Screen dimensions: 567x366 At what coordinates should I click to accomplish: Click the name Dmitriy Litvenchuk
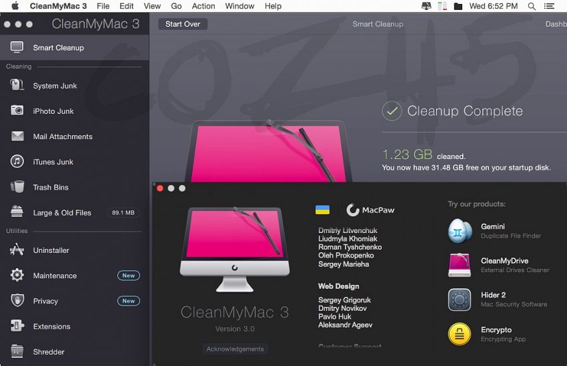tap(348, 230)
